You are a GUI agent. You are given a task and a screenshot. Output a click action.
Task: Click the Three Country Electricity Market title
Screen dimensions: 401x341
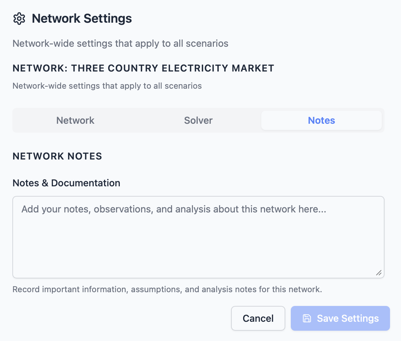click(143, 68)
